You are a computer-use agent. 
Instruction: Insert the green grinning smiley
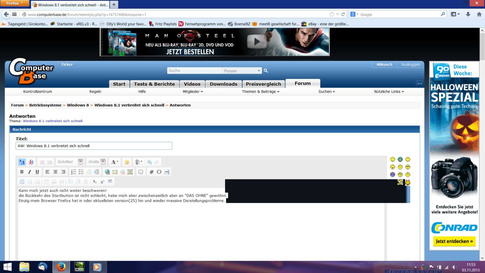400,159
